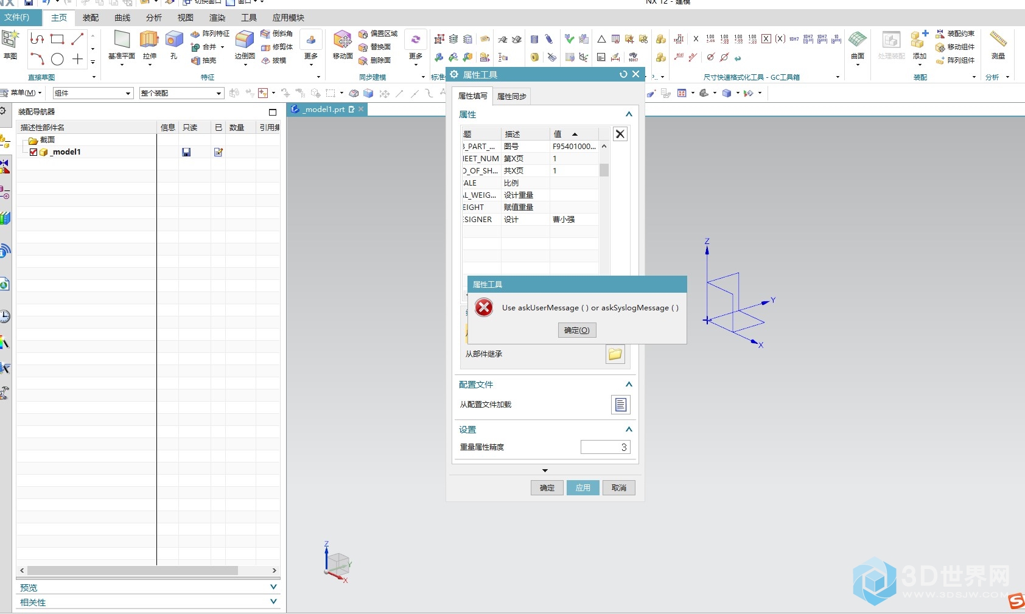
Task: Choose the line sketch tool
Action: coord(77,39)
